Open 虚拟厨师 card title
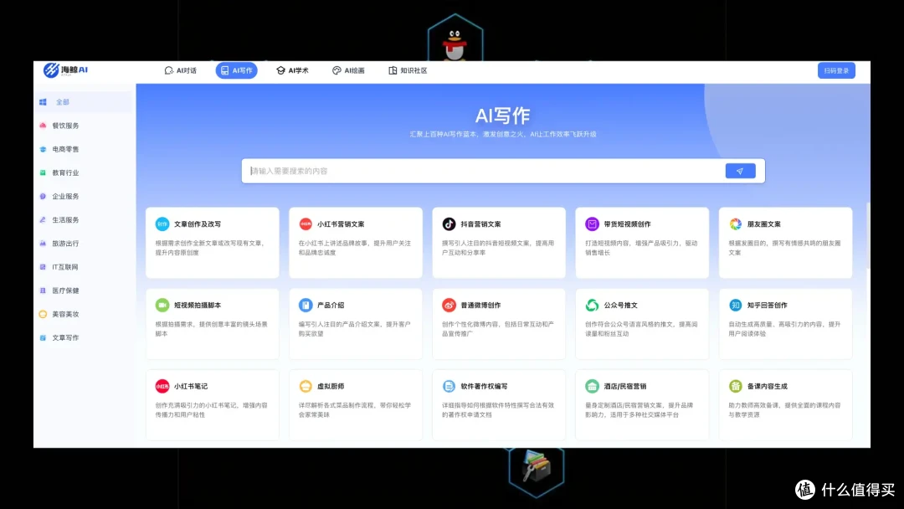 [331, 387]
